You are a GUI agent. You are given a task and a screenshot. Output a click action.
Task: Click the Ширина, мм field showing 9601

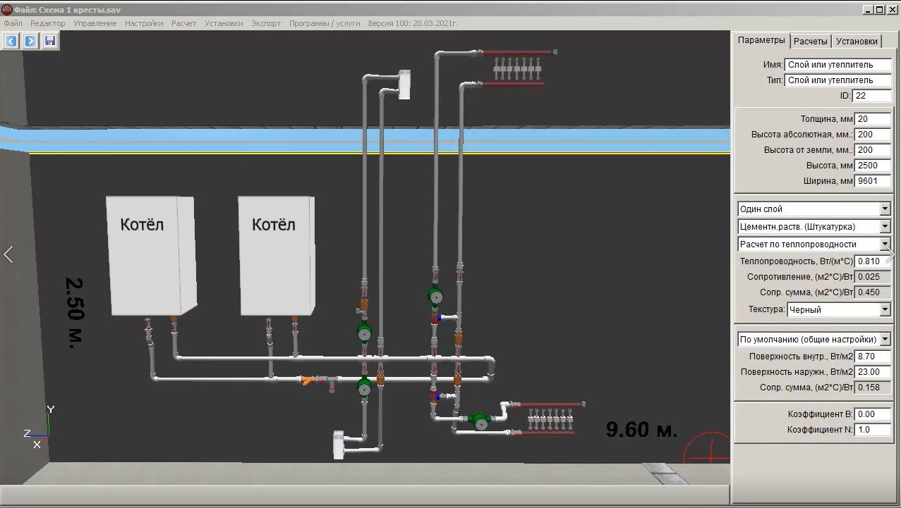[x=873, y=181]
